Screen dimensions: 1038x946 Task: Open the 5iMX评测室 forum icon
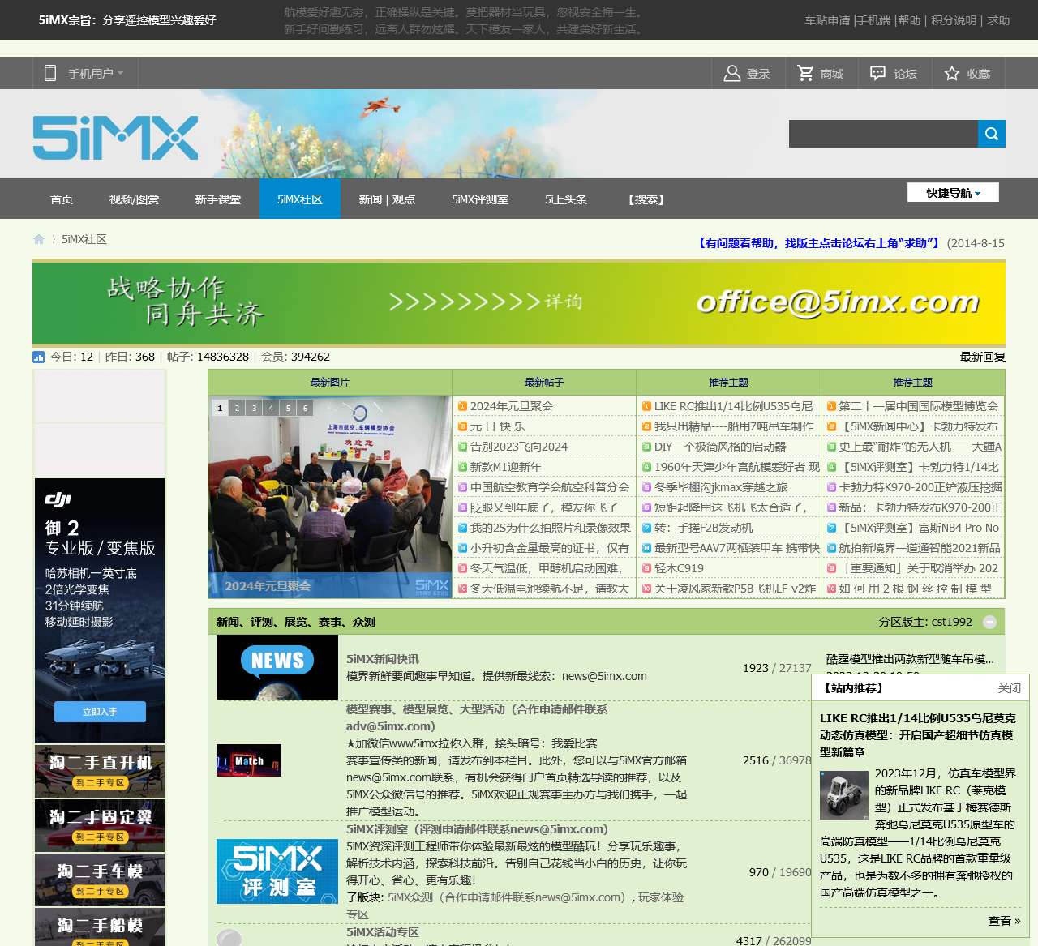pos(277,871)
